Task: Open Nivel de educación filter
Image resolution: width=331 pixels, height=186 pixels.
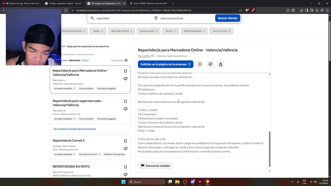Action: [x=194, y=31]
